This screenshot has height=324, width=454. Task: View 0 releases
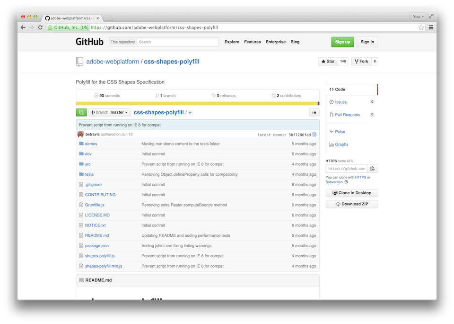click(224, 96)
